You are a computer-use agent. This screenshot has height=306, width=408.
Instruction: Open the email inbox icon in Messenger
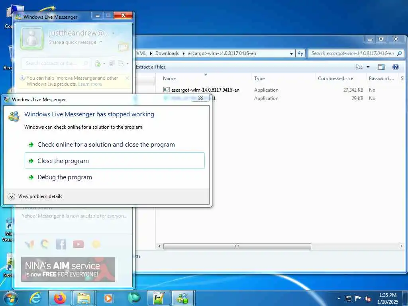(x=123, y=47)
